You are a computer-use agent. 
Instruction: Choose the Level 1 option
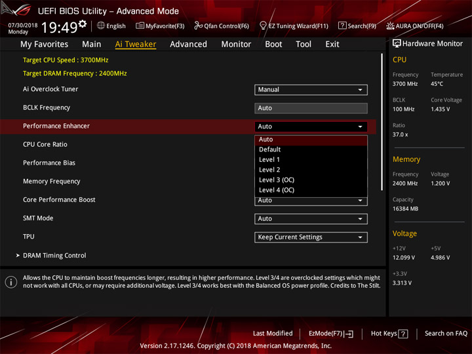point(311,160)
